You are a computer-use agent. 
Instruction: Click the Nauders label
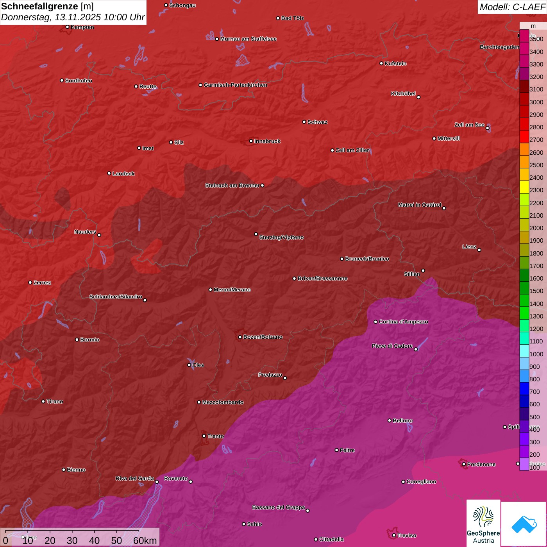(x=85, y=232)
